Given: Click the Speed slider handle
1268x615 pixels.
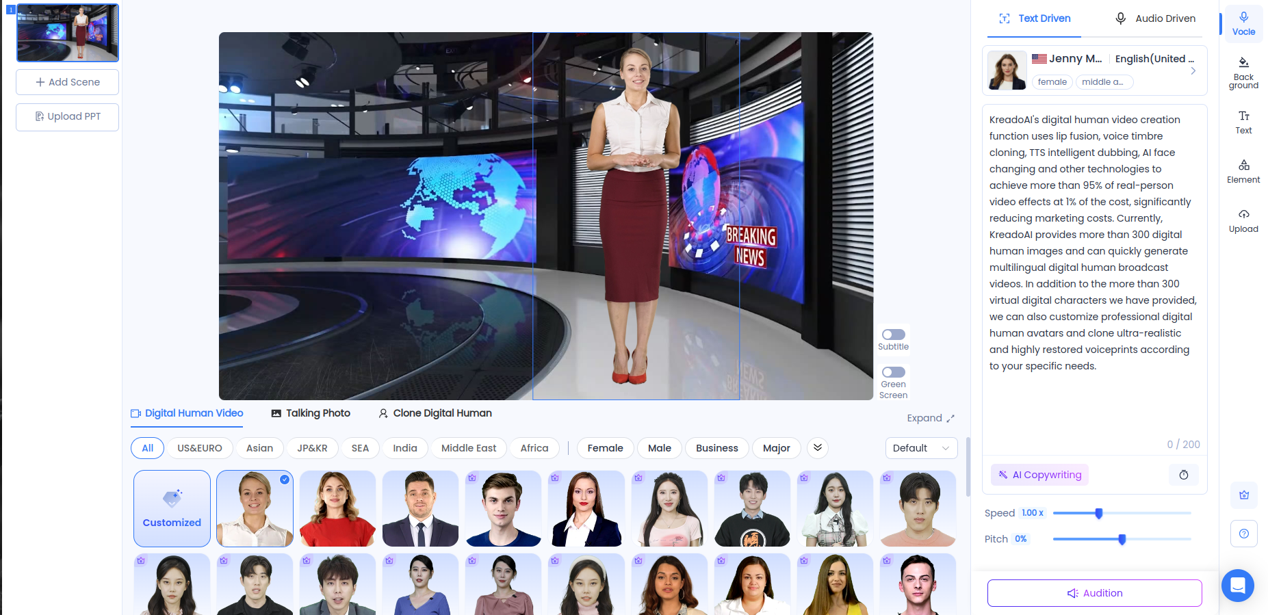Looking at the screenshot, I should tap(1099, 513).
